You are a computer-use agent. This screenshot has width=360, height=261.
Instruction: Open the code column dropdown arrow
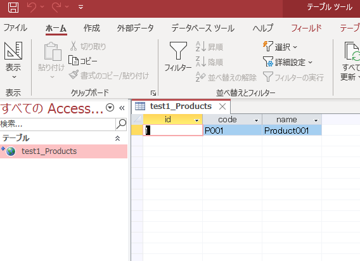click(x=256, y=120)
